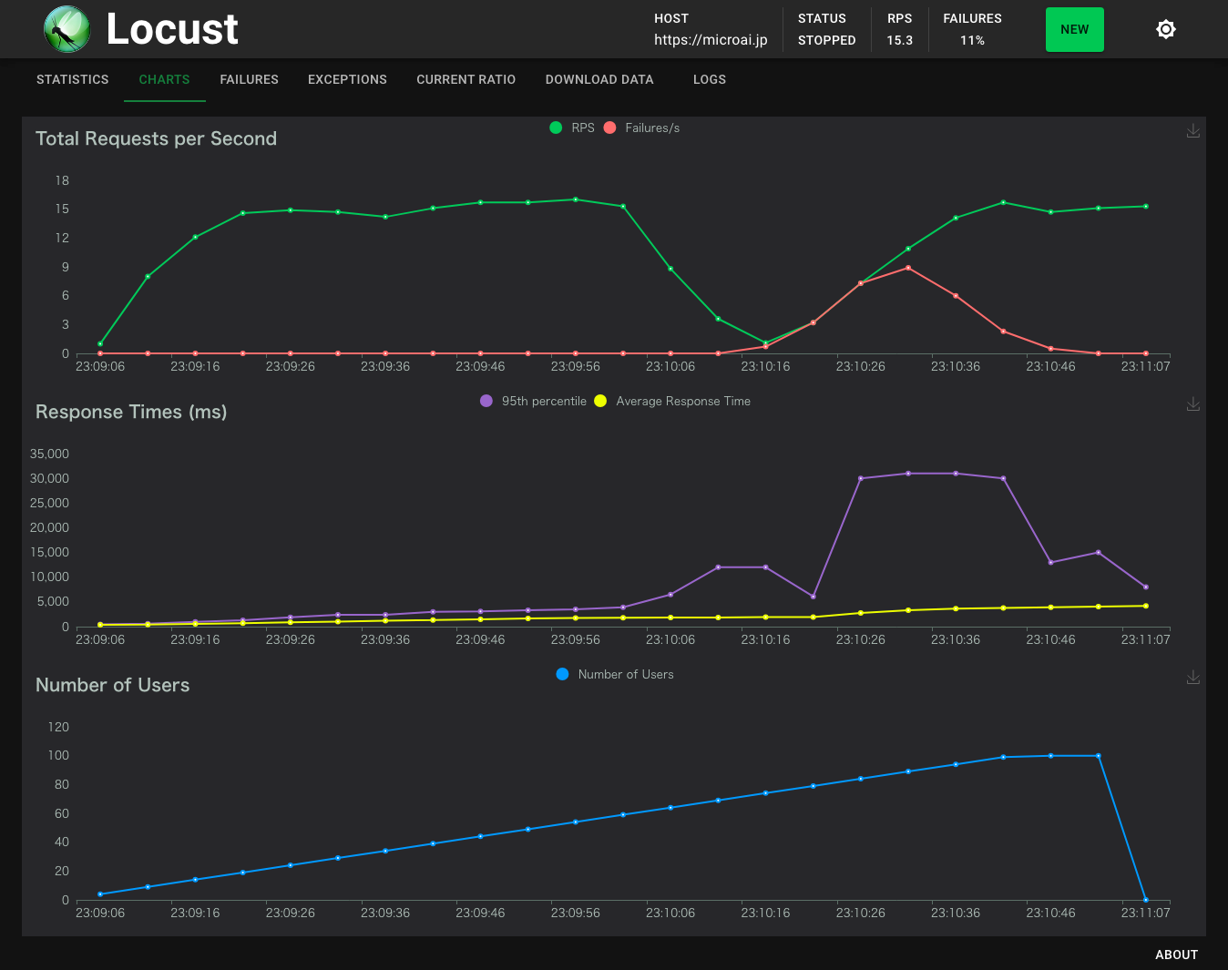Click the peak Failures/s data point
The image size is (1228, 970).
coord(908,268)
